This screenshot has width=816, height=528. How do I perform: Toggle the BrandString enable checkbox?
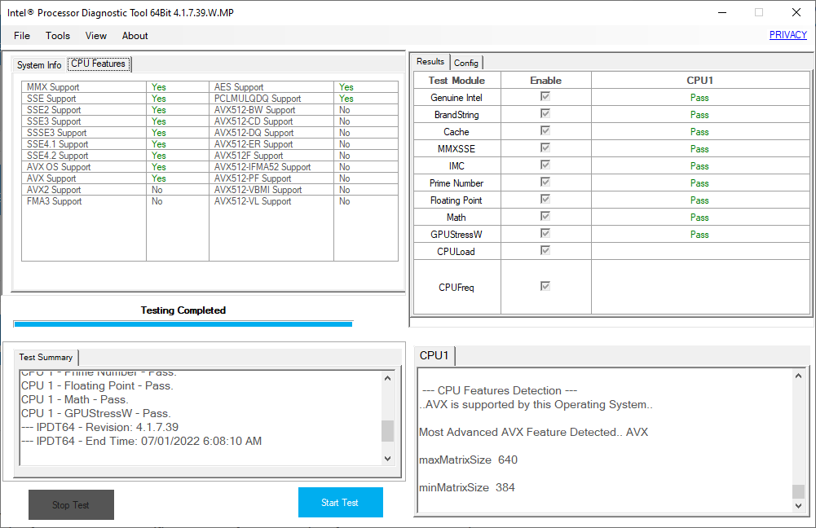pos(545,113)
